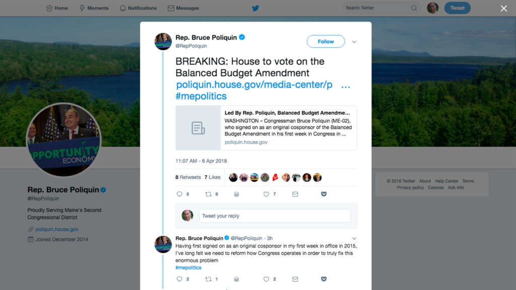This screenshot has height=290, width=516.
Task: Retweet the second tweet showing 1 retweet
Action: (208, 279)
